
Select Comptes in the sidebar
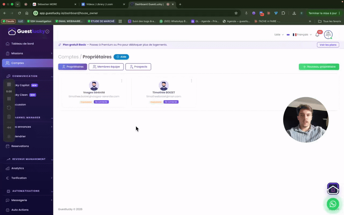(x=28, y=63)
